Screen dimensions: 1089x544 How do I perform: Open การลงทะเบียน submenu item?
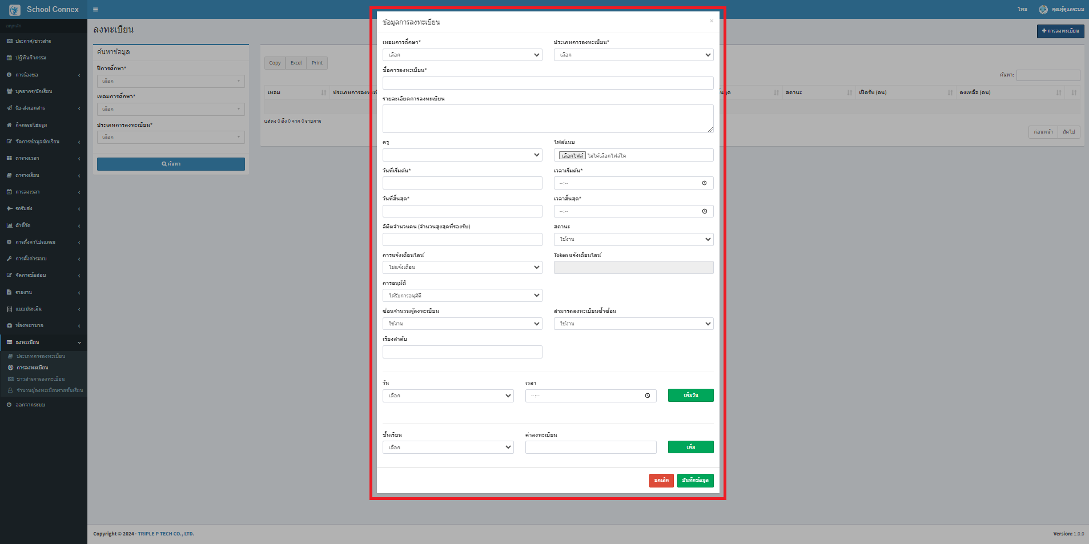pos(32,368)
